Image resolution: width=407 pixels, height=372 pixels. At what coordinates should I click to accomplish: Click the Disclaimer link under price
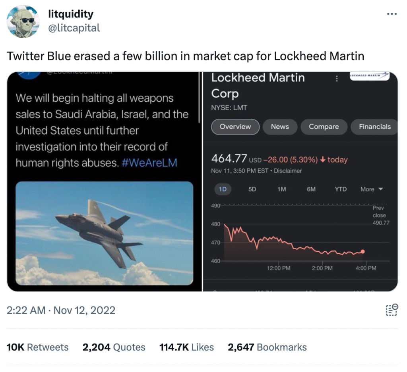[288, 171]
